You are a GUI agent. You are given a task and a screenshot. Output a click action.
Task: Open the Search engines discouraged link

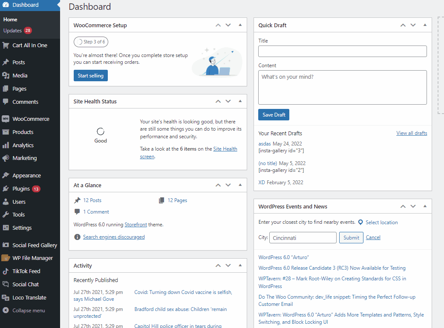[114, 237]
